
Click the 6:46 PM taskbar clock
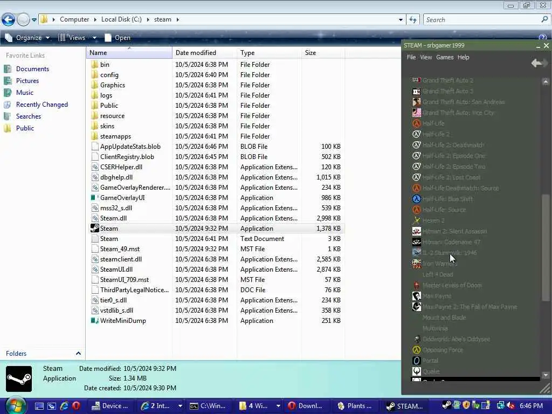point(531,406)
